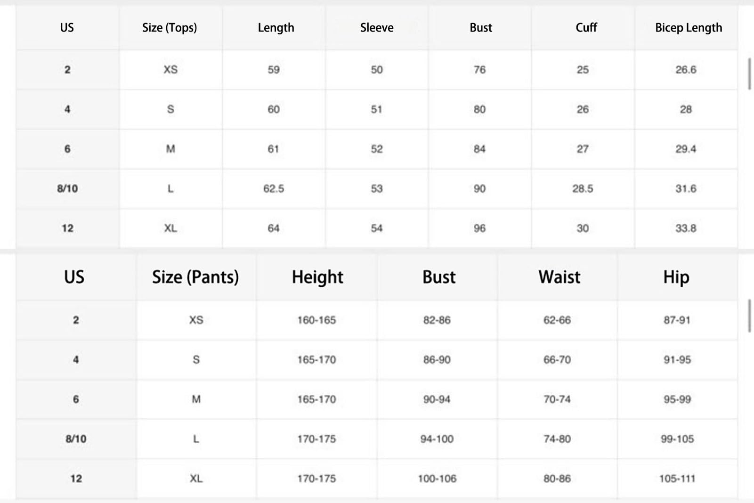
Task: Select the 33.8 bicep length cell
Action: (686, 228)
